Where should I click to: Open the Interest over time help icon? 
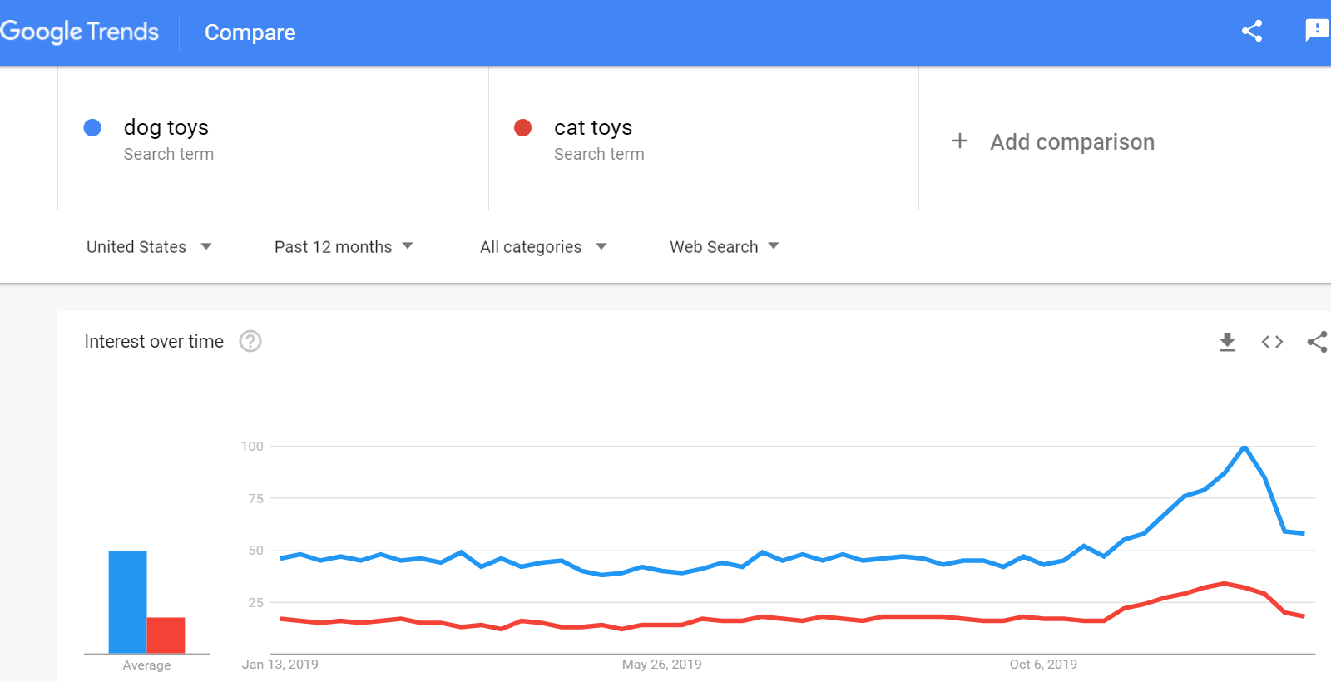tap(250, 341)
